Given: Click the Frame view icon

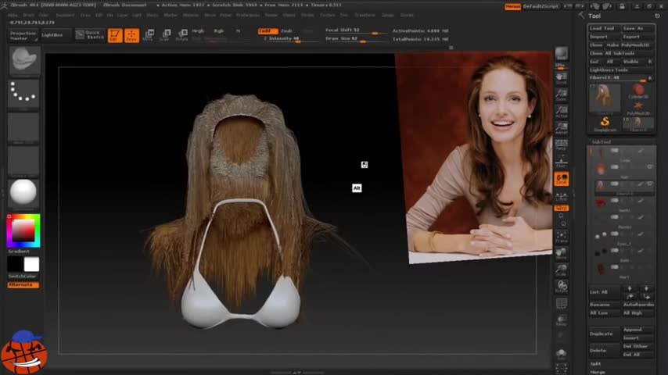Looking at the screenshot, I should pos(561,235).
